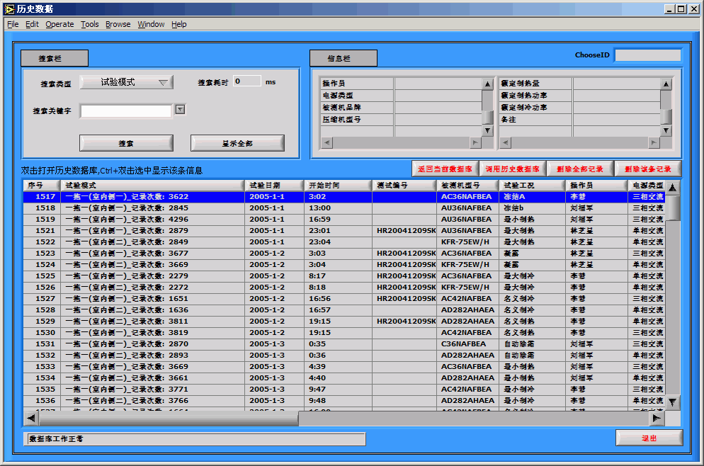Click the LabVIEW icon in the title bar

click(x=9, y=8)
